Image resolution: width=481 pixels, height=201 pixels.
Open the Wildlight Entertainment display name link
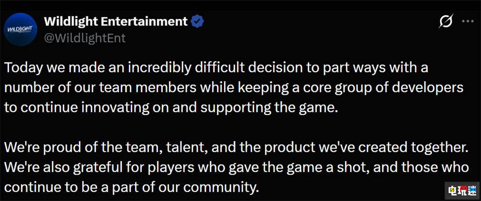[x=115, y=22]
